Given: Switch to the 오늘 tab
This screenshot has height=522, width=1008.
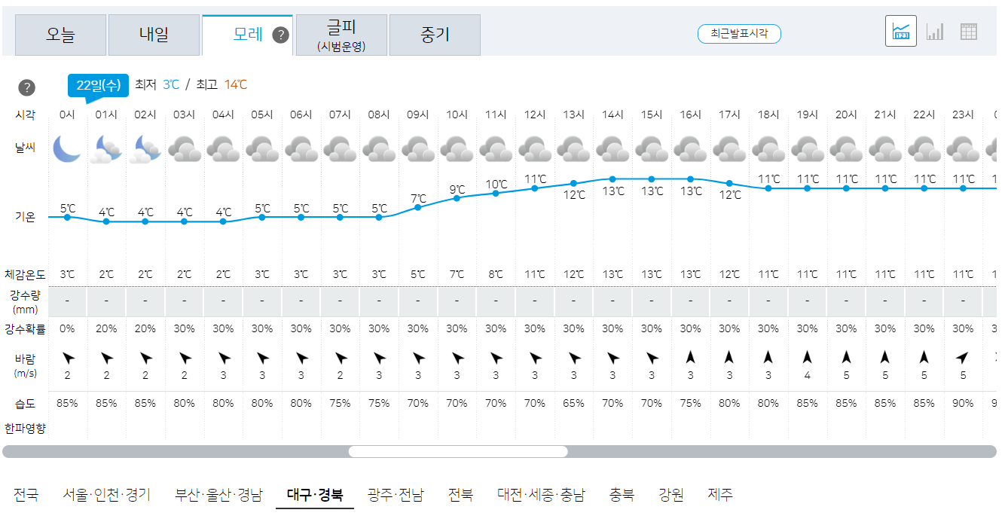Looking at the screenshot, I should pos(60,35).
